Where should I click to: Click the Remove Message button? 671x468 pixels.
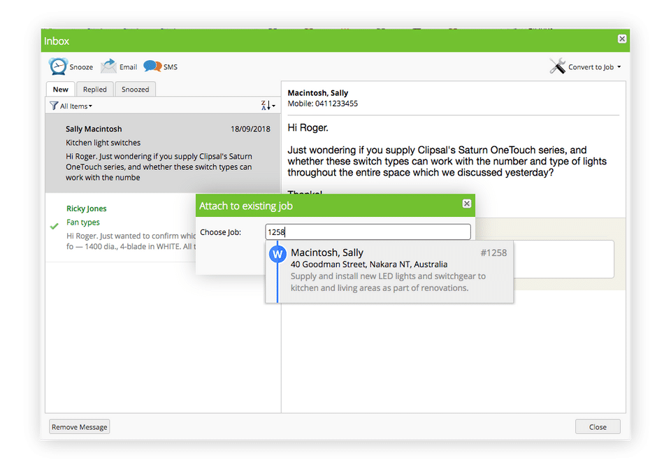point(80,427)
